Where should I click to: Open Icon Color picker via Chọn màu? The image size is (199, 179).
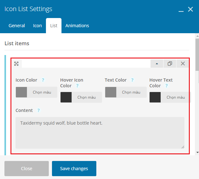click(x=42, y=92)
